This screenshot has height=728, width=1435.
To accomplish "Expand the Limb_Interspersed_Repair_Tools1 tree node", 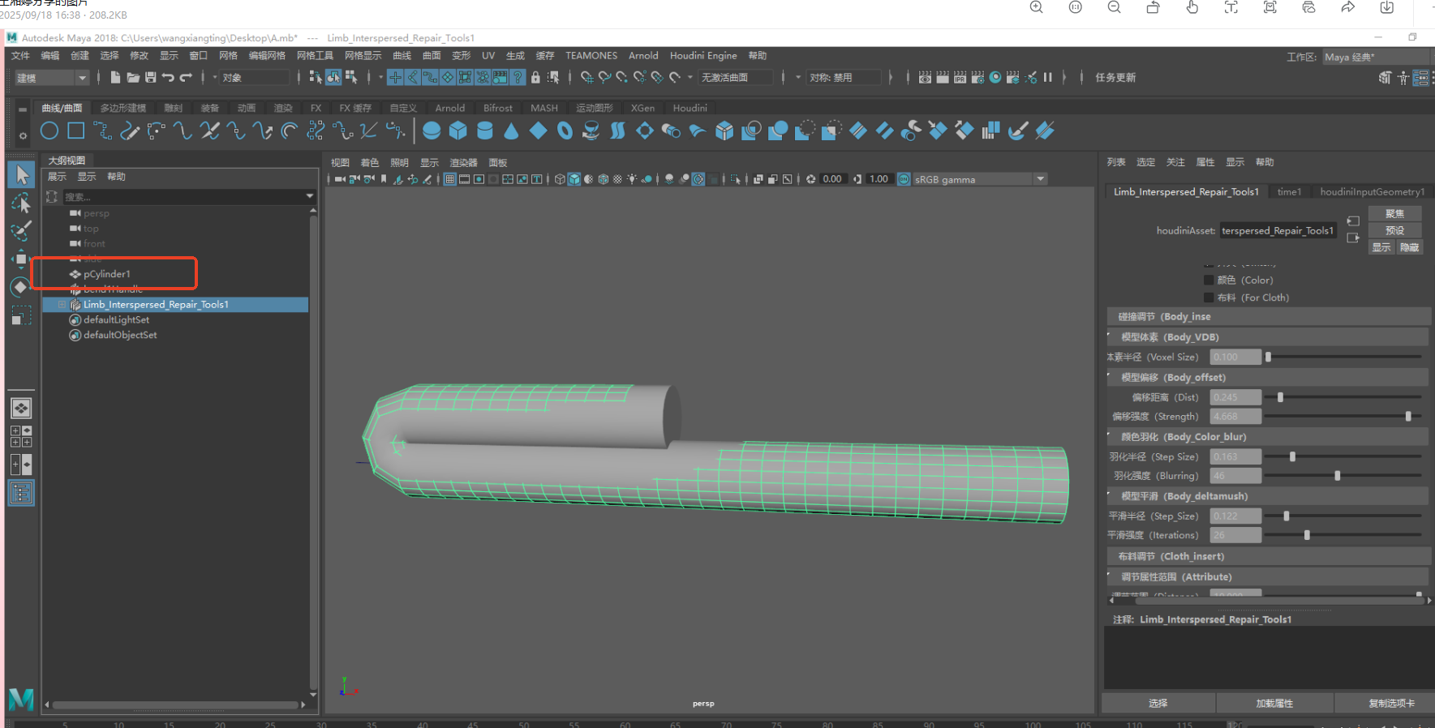I will (62, 305).
